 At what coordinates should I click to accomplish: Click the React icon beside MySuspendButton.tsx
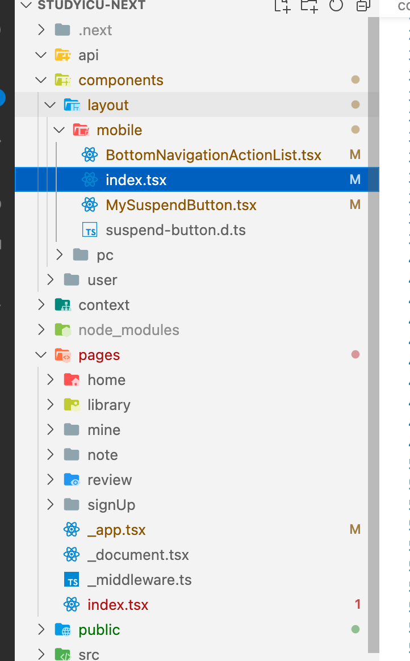point(89,204)
